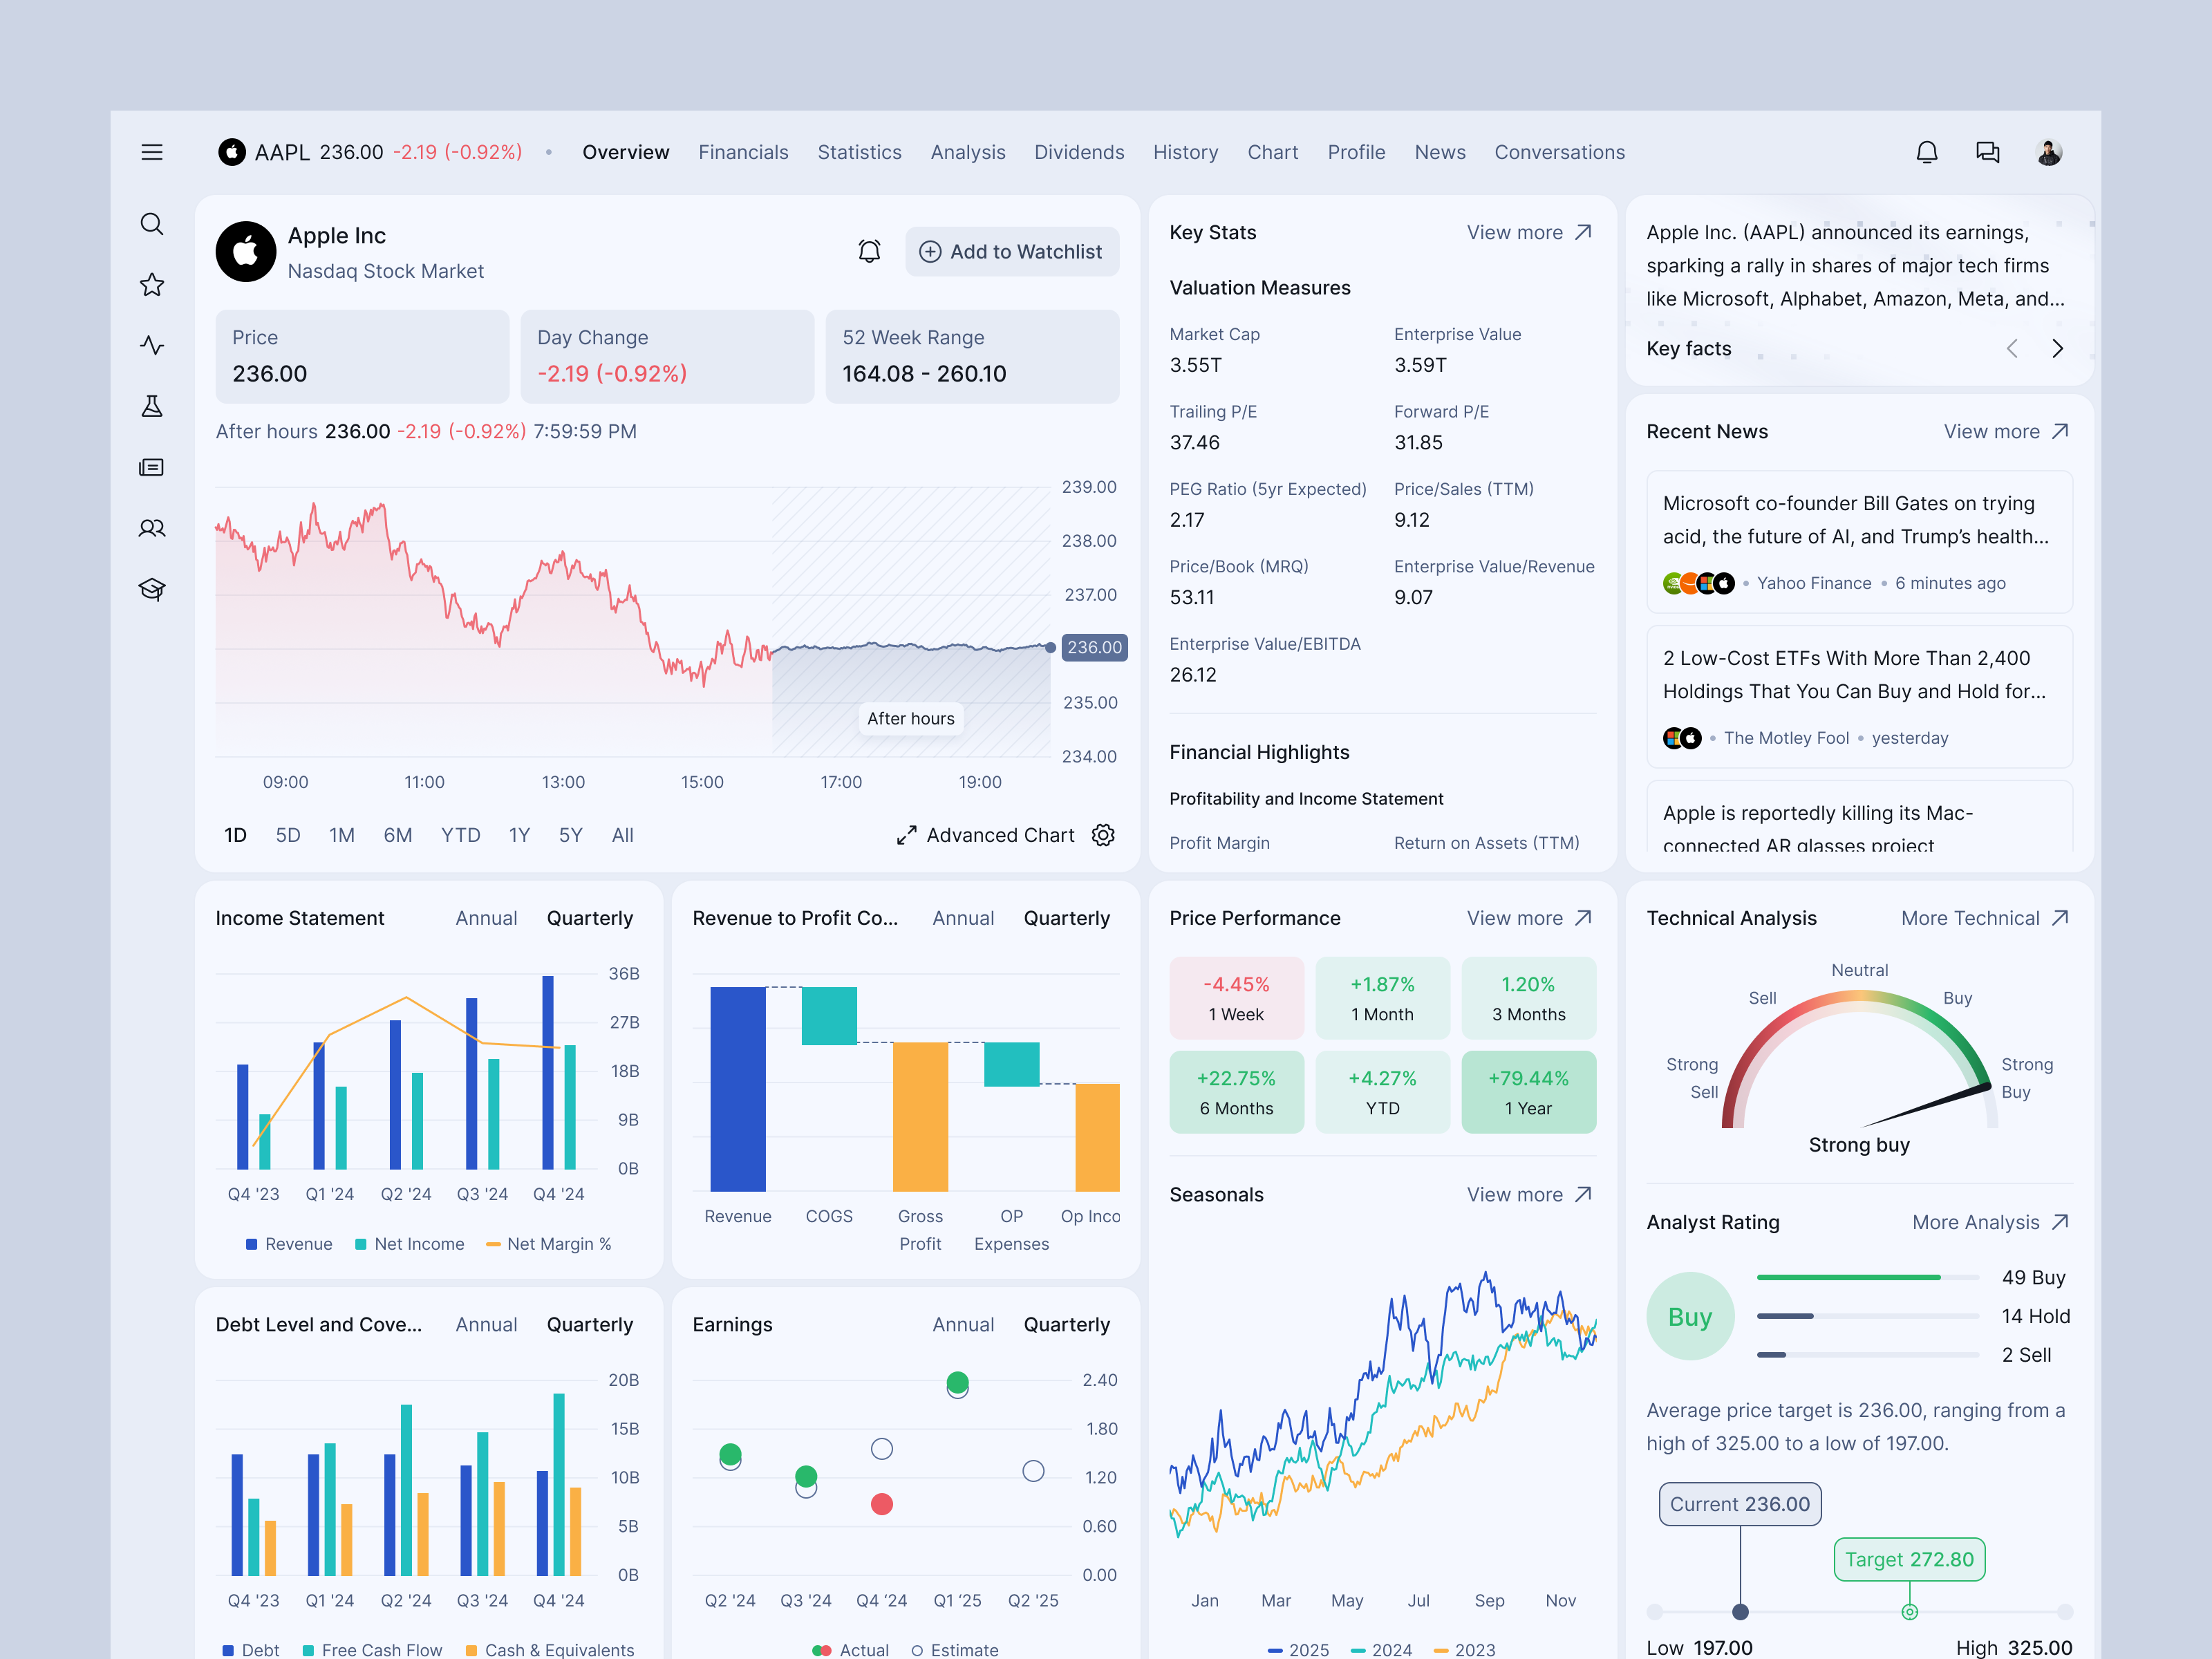Open notifications bell in top bar
The image size is (2212, 1659).
click(x=1927, y=152)
